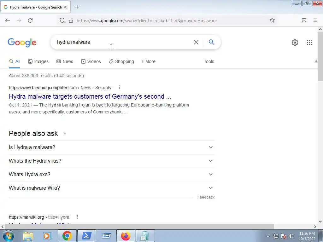Click scroll down arrow on vertical scrollbar
This screenshot has width=323, height=242.
coord(320,222)
